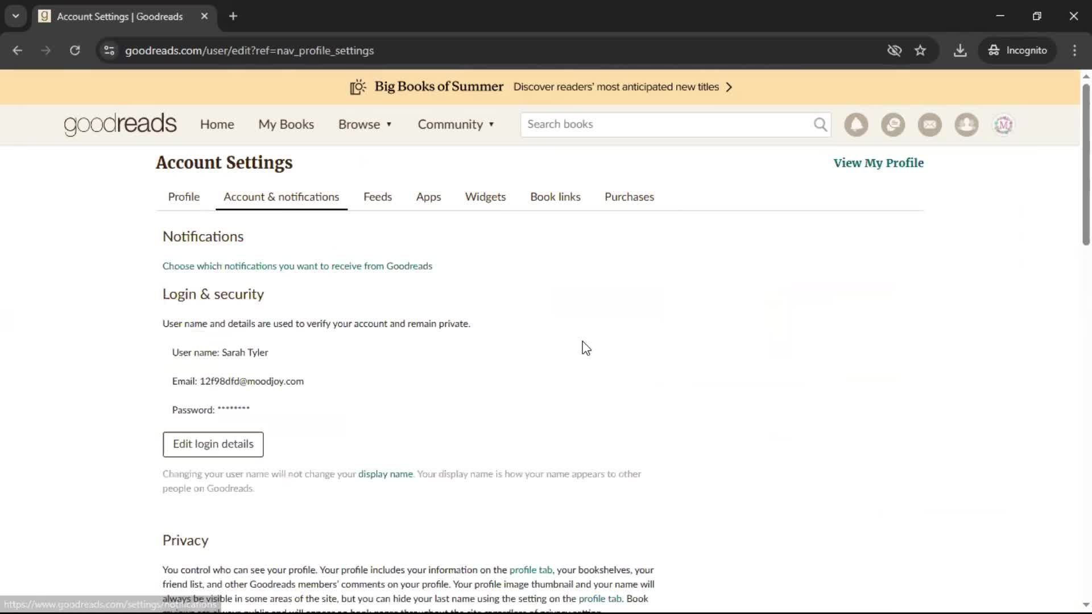Click the Notifications heading
The image size is (1092, 614).
pos(203,237)
